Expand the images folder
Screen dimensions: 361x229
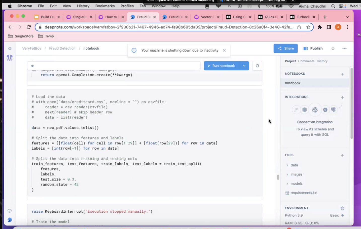296,174
